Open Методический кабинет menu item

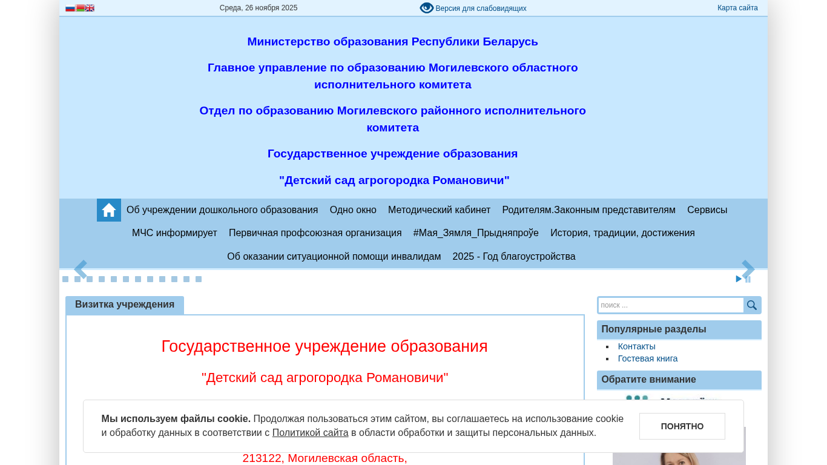[x=439, y=210]
